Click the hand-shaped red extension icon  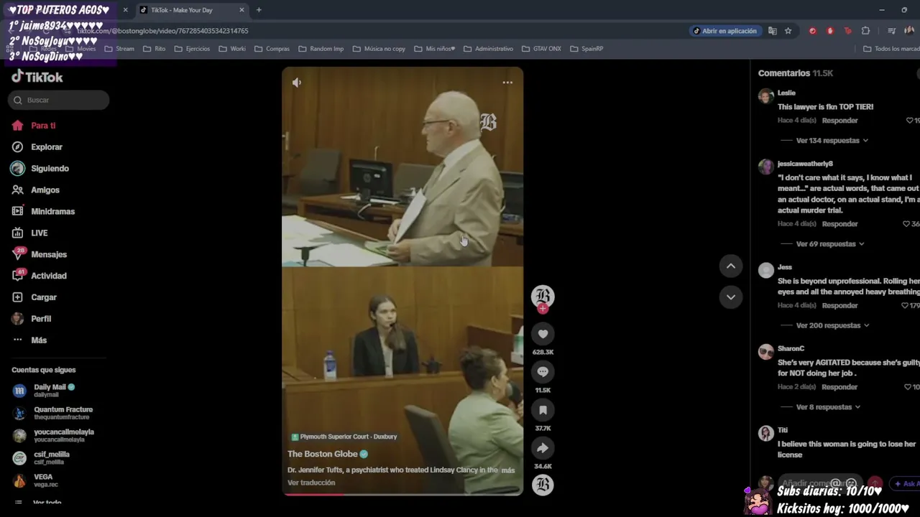830,31
